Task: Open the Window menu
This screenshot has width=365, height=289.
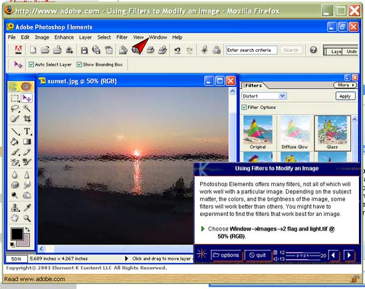Action: pos(158,37)
